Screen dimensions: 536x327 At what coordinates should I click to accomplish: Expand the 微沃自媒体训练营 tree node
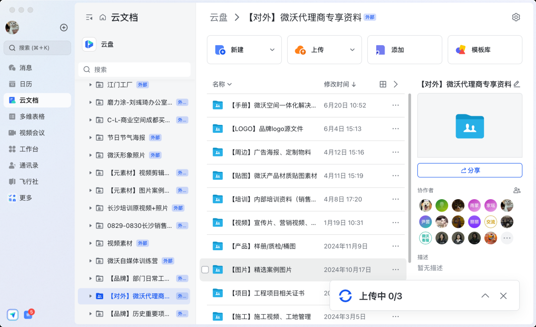click(x=90, y=261)
